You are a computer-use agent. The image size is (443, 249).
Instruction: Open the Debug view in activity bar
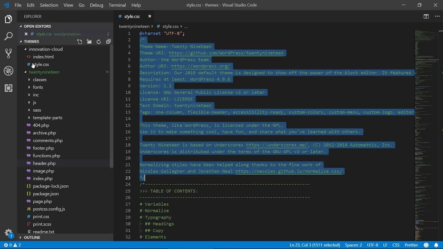pyautogui.click(x=8, y=71)
